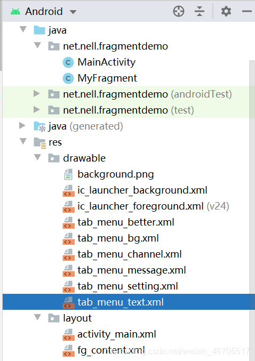The height and width of the screenshot is (361, 255).
Task: Select tab_menu_channel.xml
Action: click(x=130, y=254)
